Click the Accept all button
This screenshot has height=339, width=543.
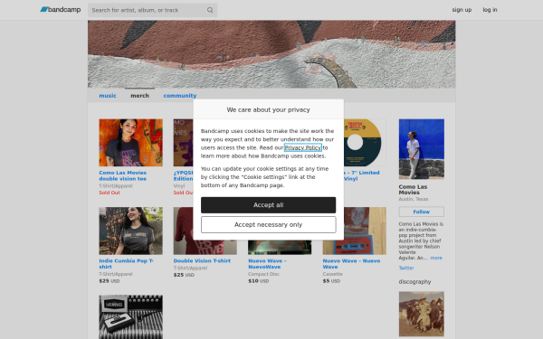pyautogui.click(x=269, y=205)
